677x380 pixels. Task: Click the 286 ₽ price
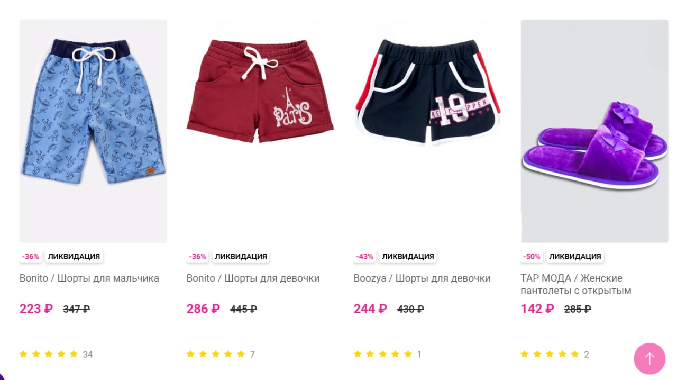[203, 309]
